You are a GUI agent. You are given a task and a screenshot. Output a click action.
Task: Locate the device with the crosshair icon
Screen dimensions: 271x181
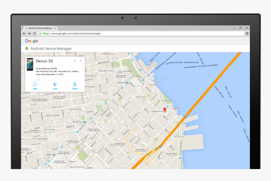[x=81, y=61]
